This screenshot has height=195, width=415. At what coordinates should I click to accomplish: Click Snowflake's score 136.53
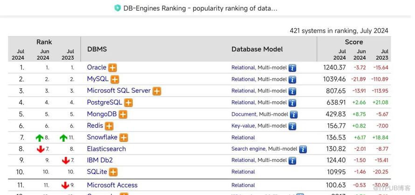[336, 138]
